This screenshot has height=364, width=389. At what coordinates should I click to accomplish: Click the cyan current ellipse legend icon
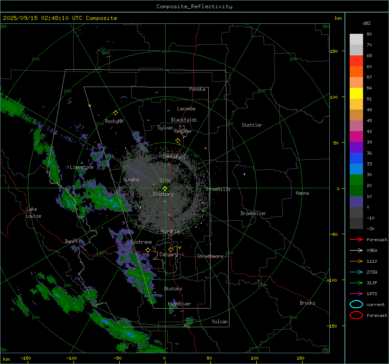[356, 304]
